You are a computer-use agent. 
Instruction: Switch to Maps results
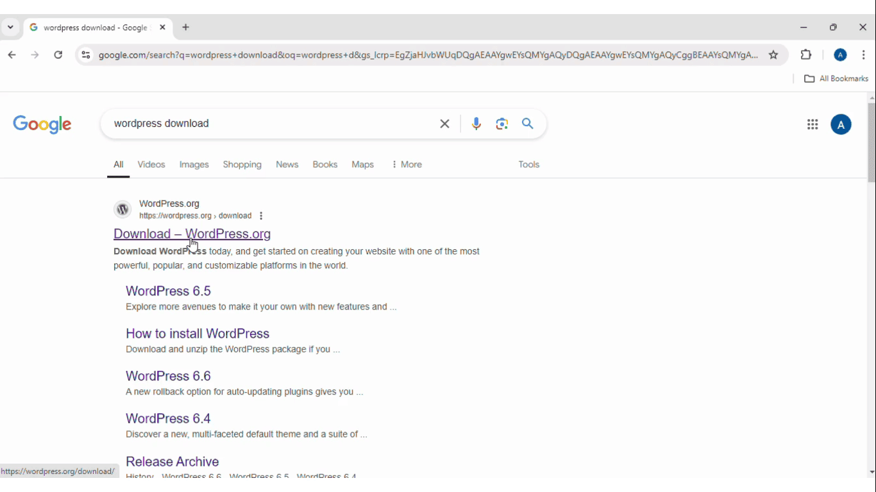[363, 165]
